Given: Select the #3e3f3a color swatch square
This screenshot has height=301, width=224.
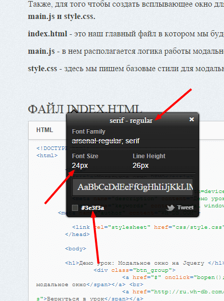Looking at the screenshot, I should (75, 208).
